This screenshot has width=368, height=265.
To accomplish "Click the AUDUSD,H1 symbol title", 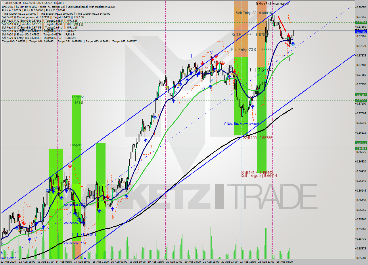I will (14, 3).
